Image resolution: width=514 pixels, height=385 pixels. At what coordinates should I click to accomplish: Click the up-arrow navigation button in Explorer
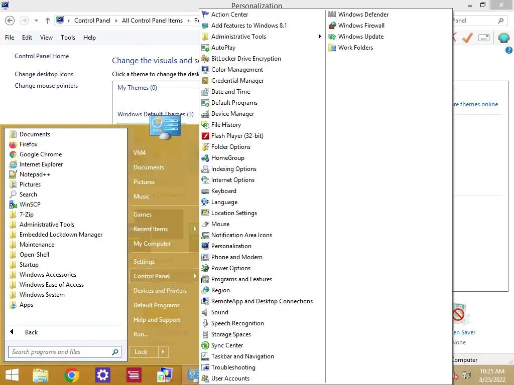point(48,20)
